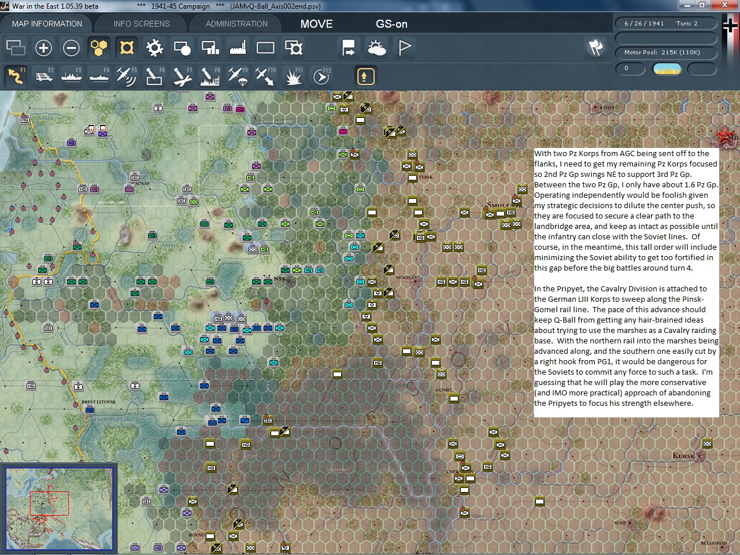Click the Gomel city label on map
The height and width of the screenshot is (555, 740).
tap(444, 390)
